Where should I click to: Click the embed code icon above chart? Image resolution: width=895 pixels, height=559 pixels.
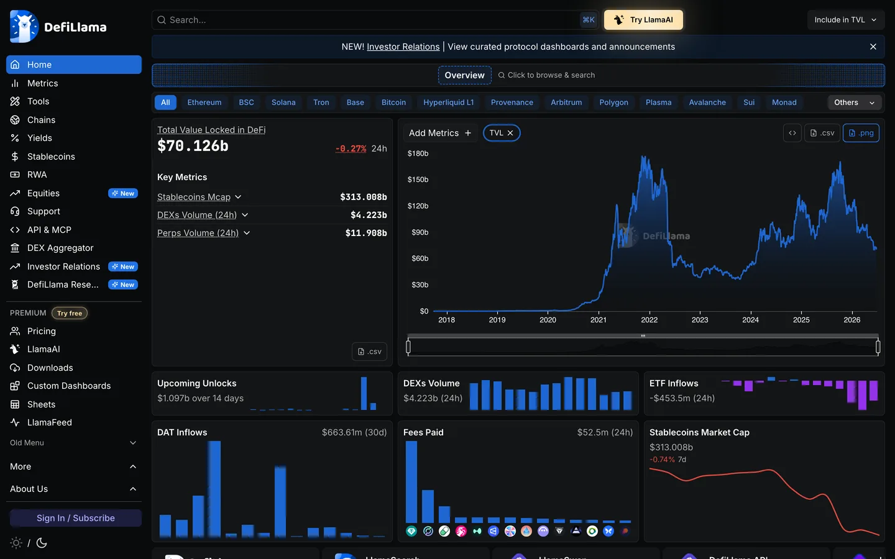pyautogui.click(x=792, y=133)
